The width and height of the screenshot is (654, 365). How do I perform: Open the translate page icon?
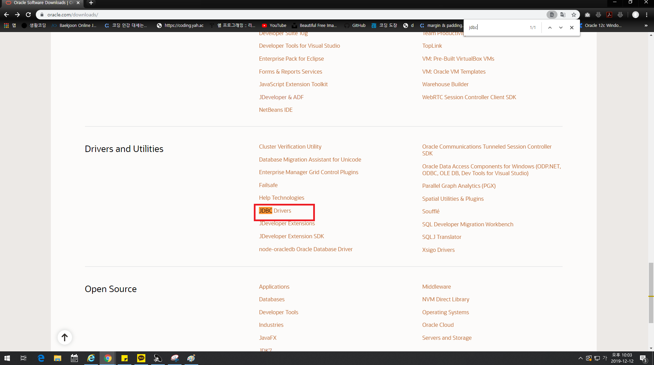tap(563, 15)
